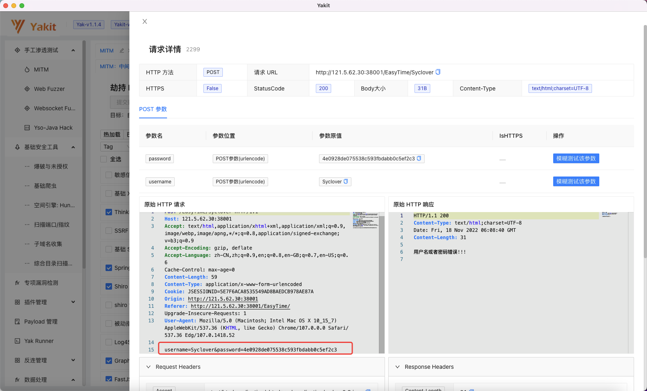The height and width of the screenshot is (391, 647).
Task: Toggle the 全选 checkbox
Action: tap(104, 159)
